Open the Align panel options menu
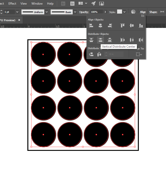The image size is (166, 178). click(143, 16)
